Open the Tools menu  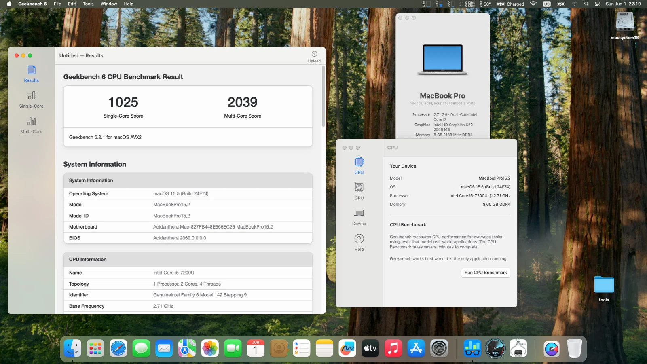click(x=88, y=4)
